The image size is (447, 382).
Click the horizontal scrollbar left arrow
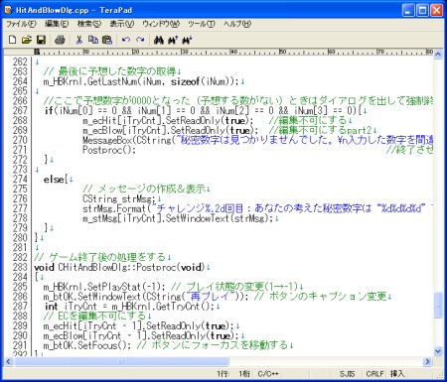pos(9,361)
